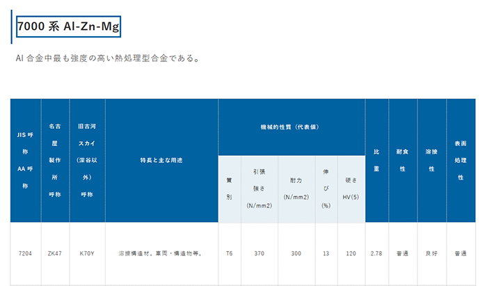
Task: Select the 溶接構造材 usage description cell
Action: 161,253
